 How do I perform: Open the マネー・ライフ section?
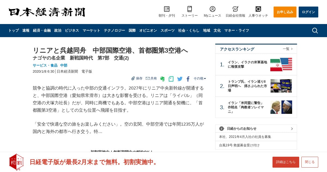[x=237, y=31]
